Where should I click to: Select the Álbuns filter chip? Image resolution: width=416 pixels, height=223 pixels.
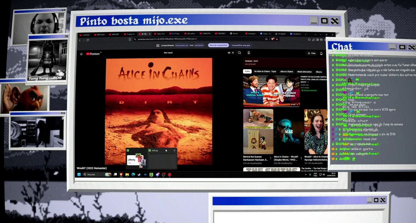pos(319,72)
